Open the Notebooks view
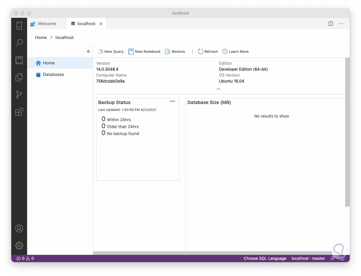 coord(19,60)
